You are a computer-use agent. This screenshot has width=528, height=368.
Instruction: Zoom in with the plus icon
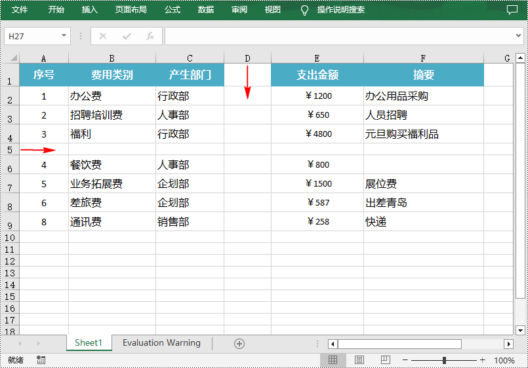[x=483, y=360]
